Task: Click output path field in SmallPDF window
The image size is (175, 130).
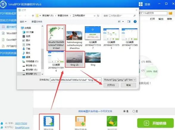Action: tap(153, 13)
